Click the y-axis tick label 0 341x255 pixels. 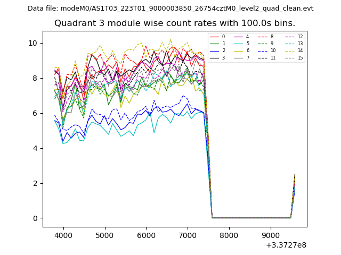(35, 218)
